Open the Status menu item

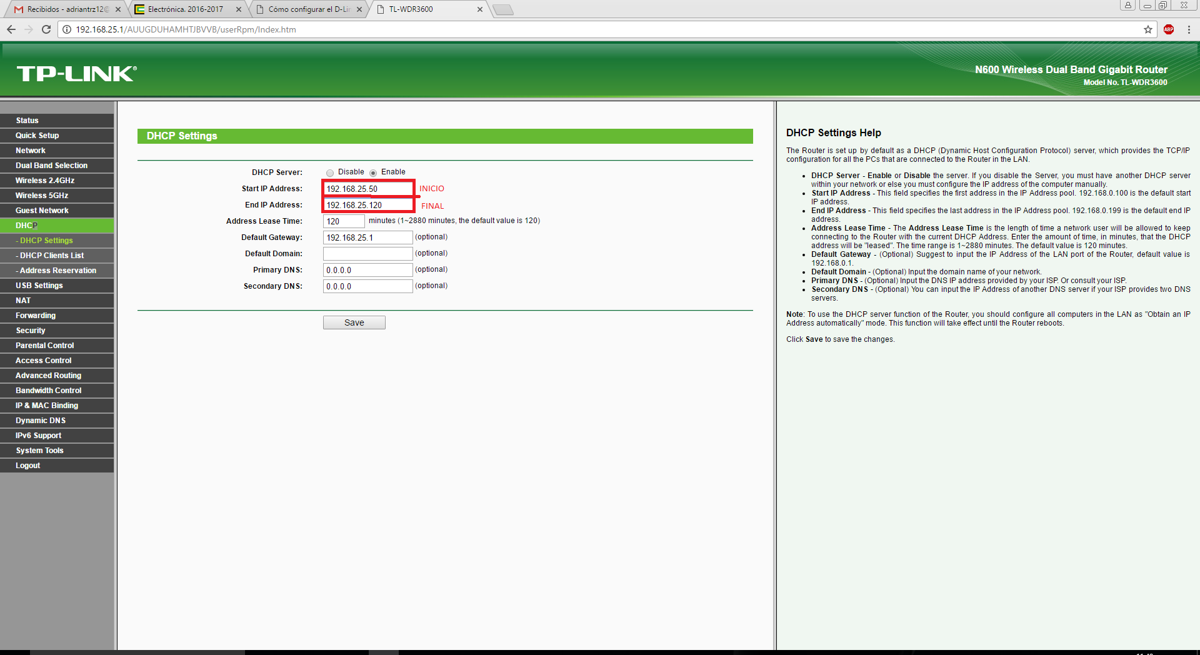pyautogui.click(x=57, y=121)
